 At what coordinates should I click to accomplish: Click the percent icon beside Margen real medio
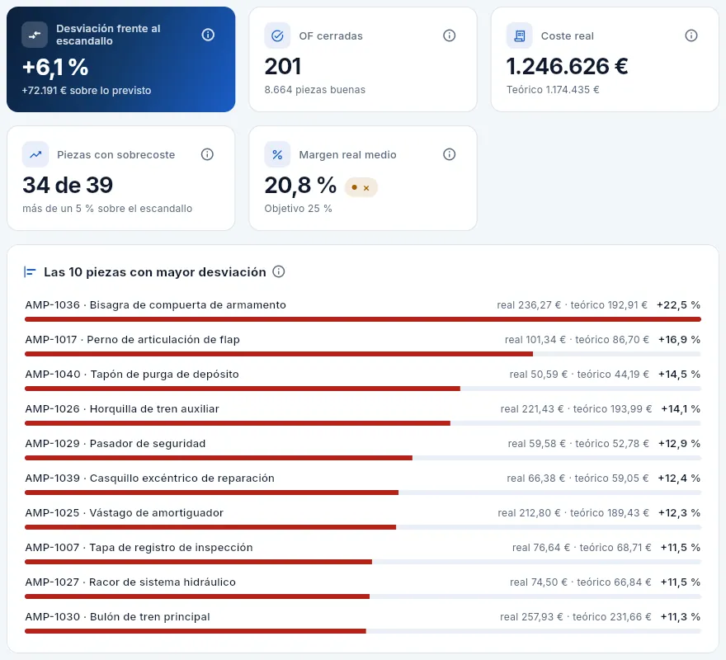coord(277,154)
